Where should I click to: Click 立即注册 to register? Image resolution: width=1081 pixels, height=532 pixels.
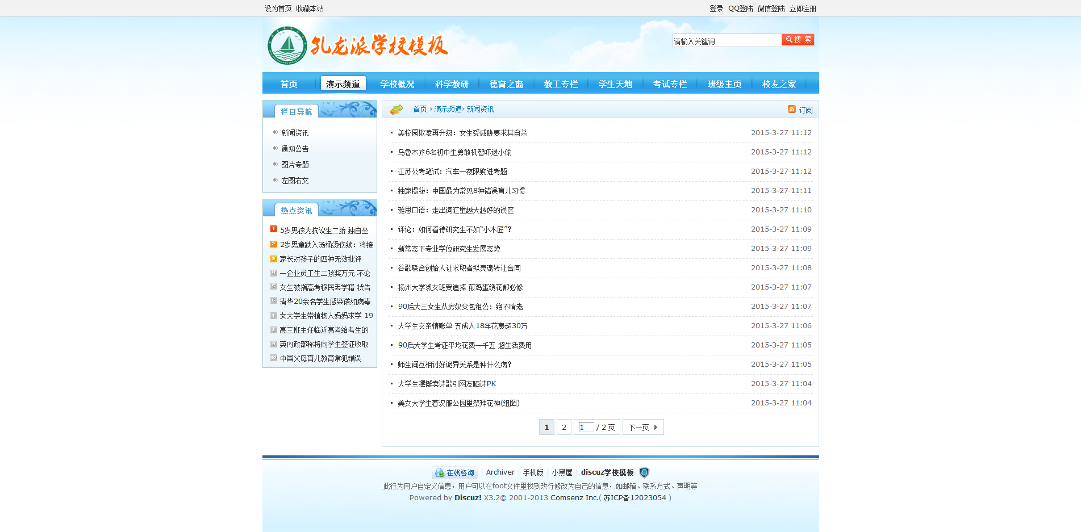802,9
